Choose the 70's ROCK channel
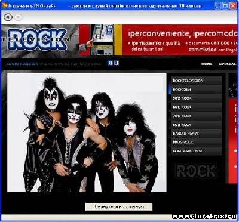 197,116
